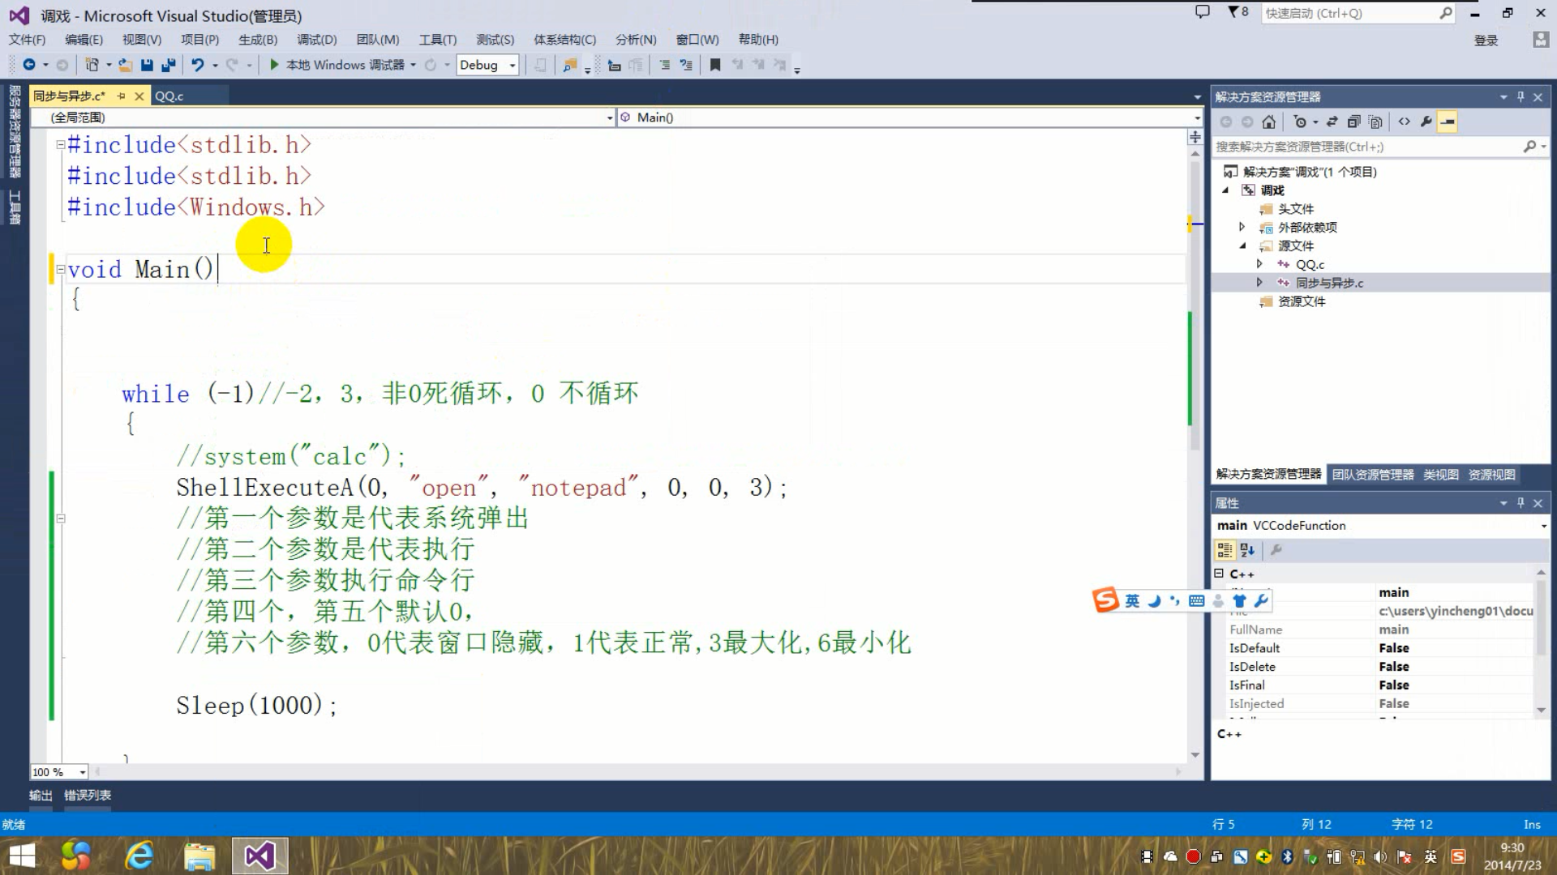Toggle categorized view in the Properties panel

1225,550
